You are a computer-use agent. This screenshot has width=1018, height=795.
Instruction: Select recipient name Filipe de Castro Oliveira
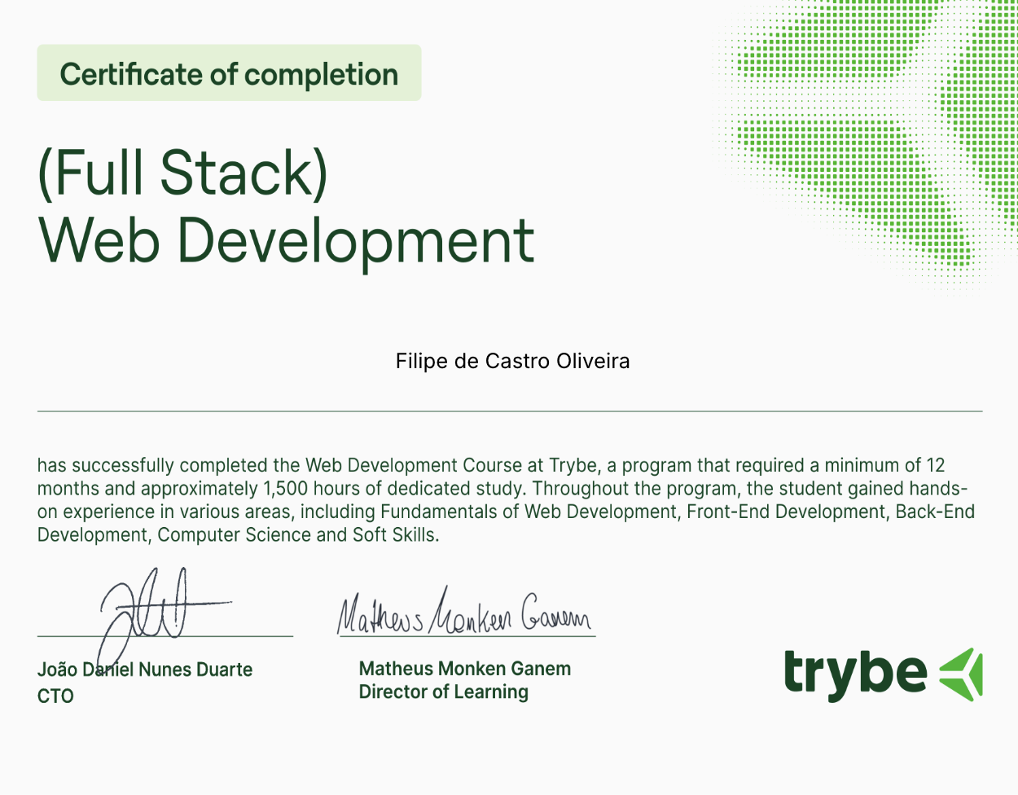pyautogui.click(x=512, y=361)
